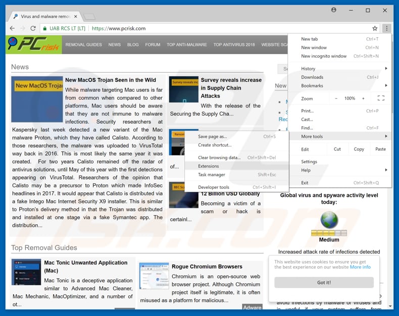This screenshot has width=399, height=316.
Task: Select New tab in Chrome menu
Action: tap(340, 39)
